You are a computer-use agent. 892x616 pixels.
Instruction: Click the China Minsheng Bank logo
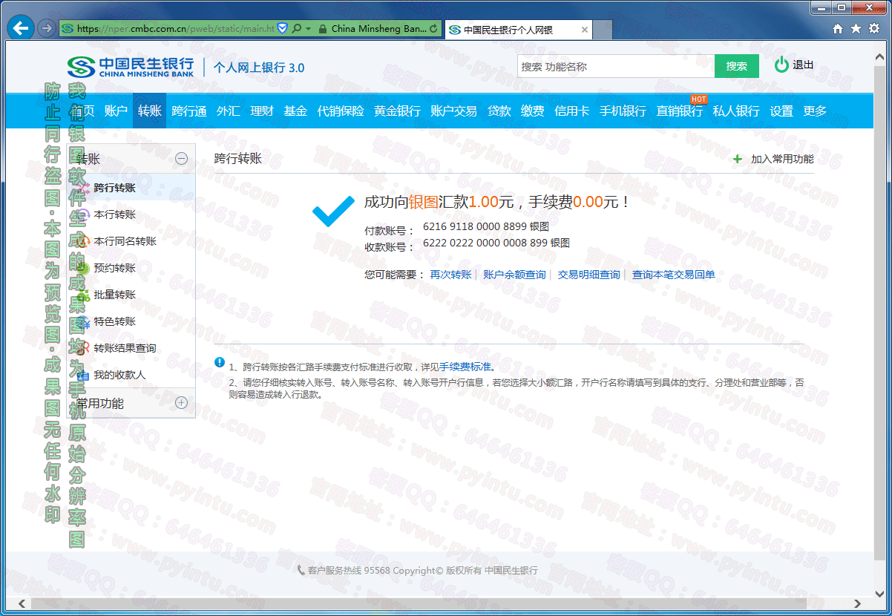(x=131, y=67)
